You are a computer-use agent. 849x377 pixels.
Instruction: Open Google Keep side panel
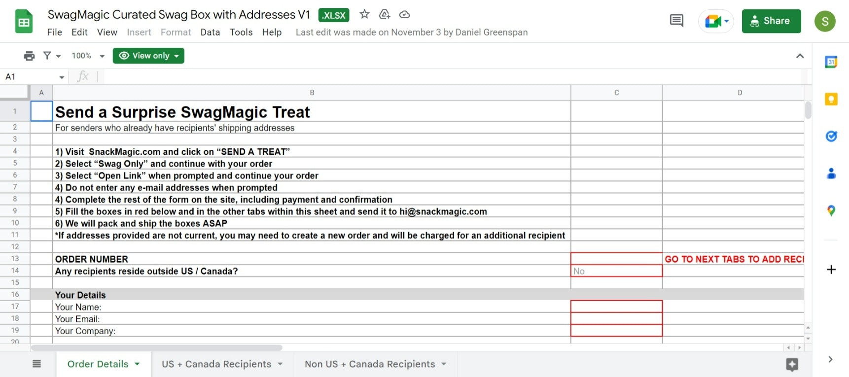[x=831, y=99]
